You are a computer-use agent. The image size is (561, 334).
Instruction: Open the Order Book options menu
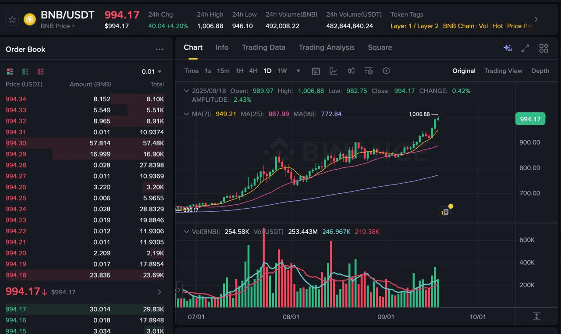point(160,49)
